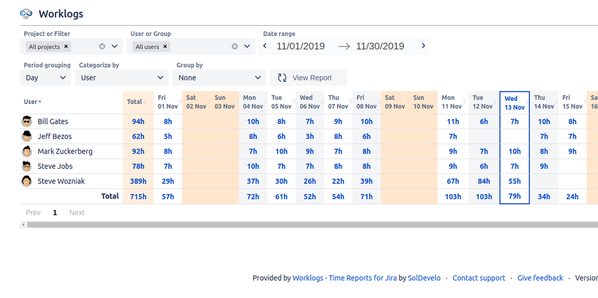598x298 pixels.
Task: Click Give feedback link
Action: [540, 278]
